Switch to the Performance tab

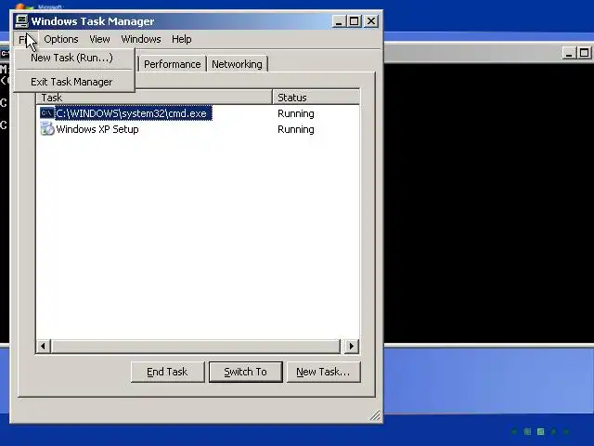pos(173,64)
